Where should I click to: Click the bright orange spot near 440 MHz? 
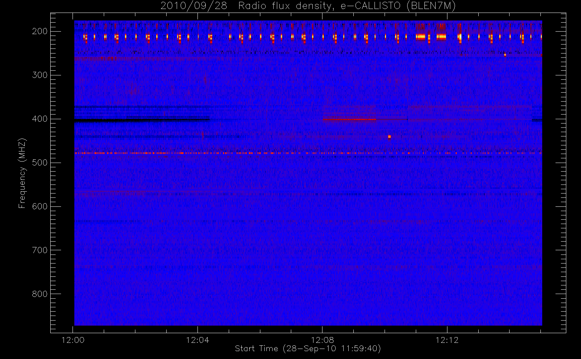click(x=389, y=136)
